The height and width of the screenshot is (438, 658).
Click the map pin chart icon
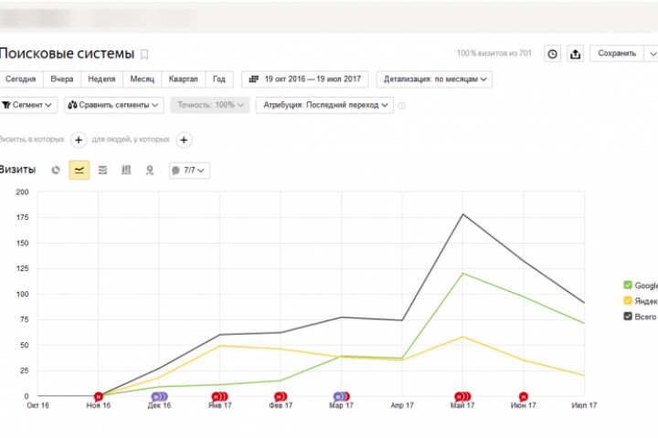[x=150, y=170]
